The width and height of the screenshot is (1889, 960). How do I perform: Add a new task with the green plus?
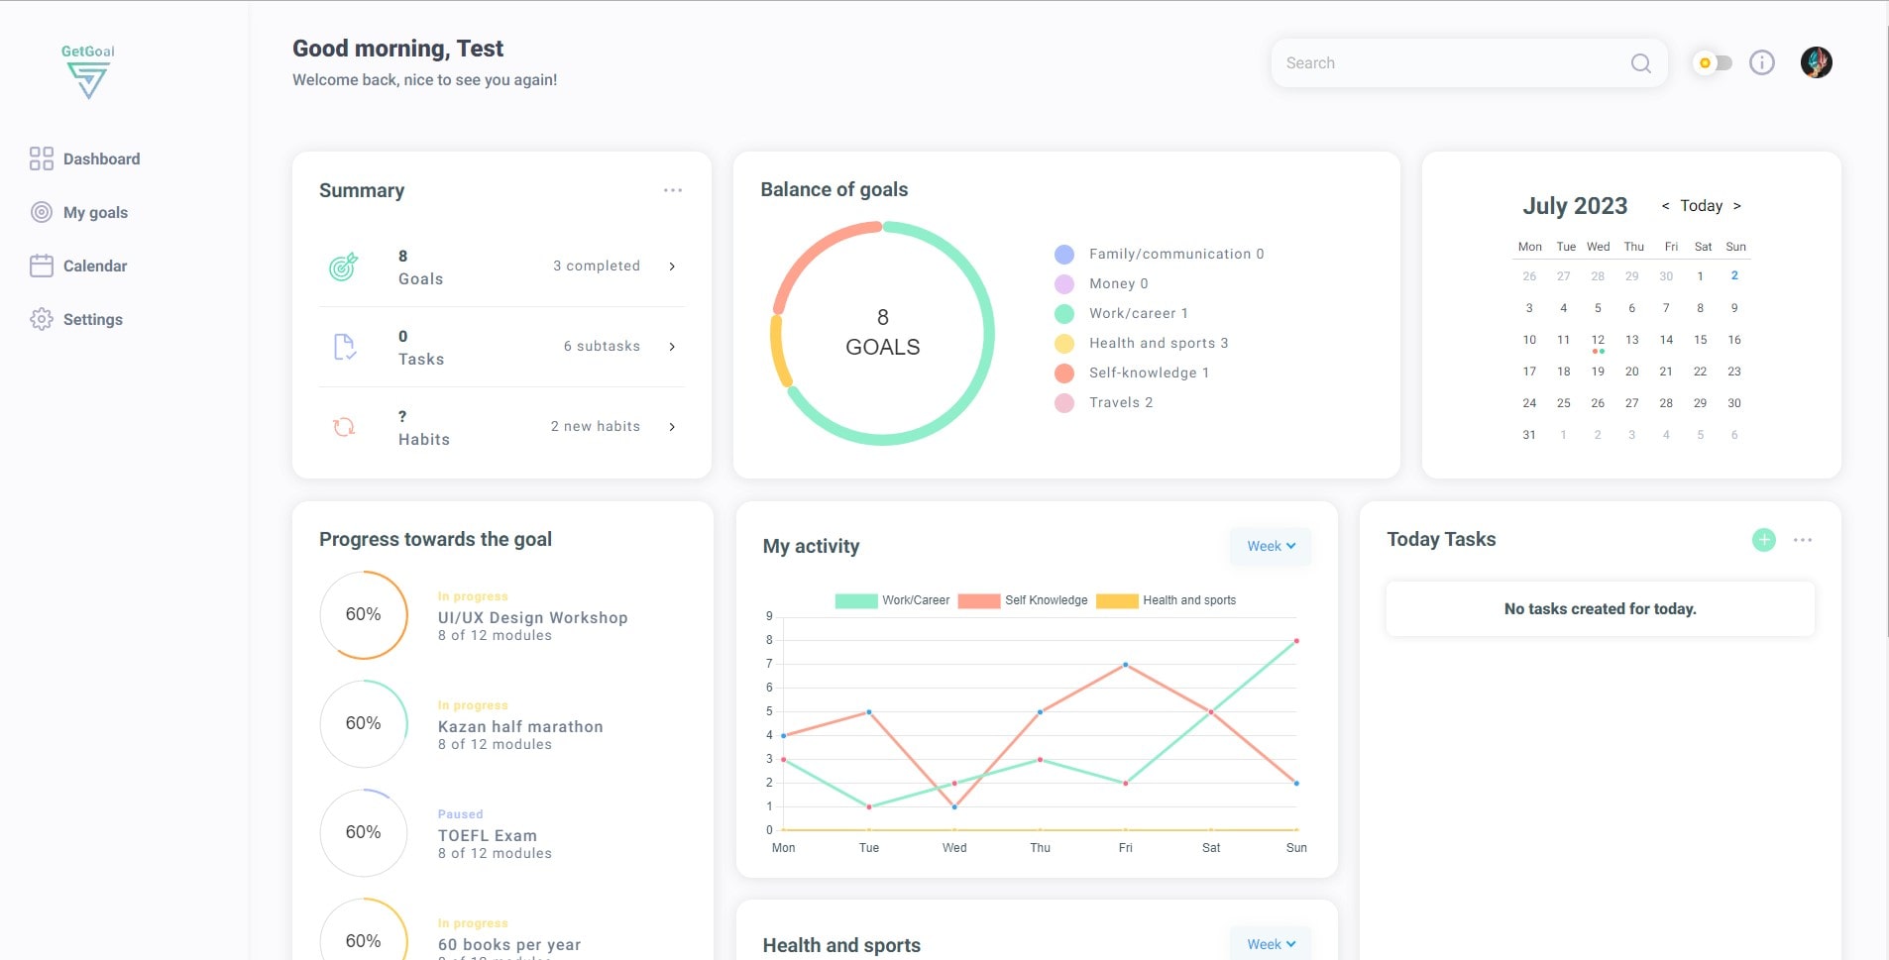[1764, 540]
